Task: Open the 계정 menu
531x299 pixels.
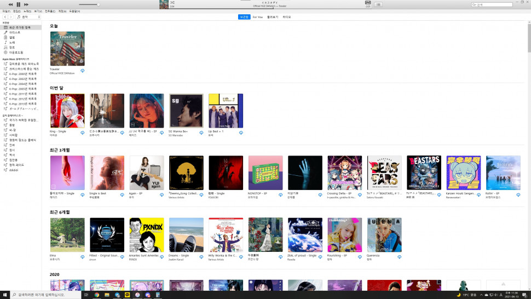Action: coord(62,11)
